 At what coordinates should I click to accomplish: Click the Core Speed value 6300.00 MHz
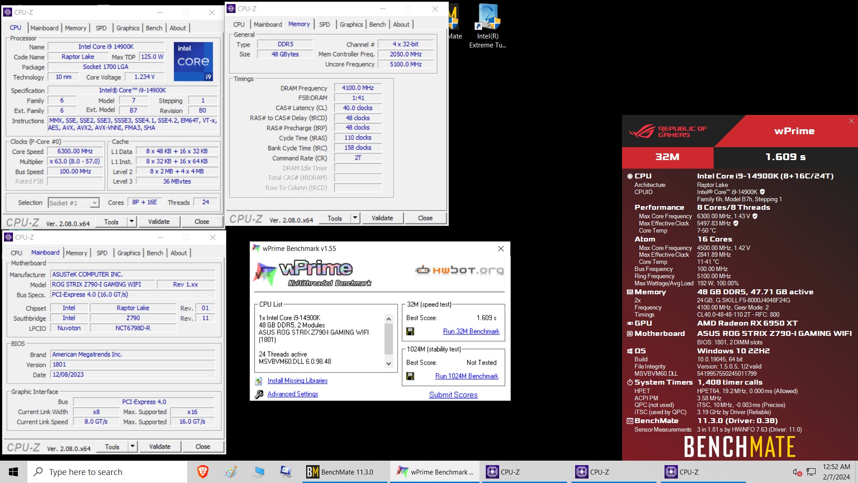click(x=75, y=151)
